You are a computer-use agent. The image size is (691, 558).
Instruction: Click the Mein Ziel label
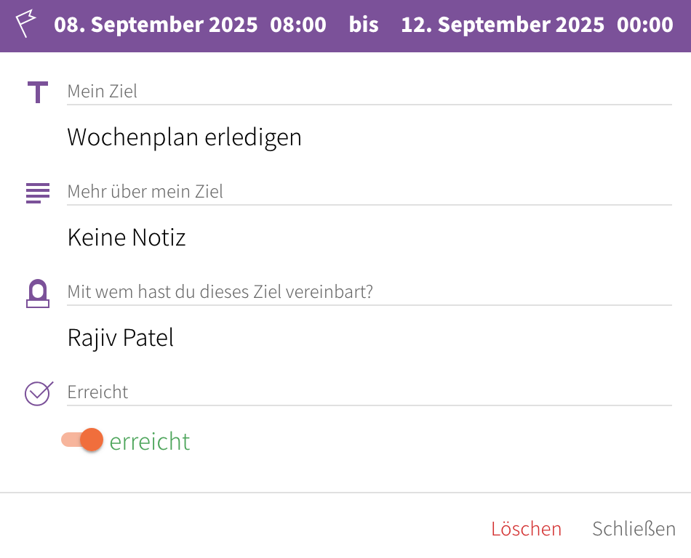(x=103, y=92)
